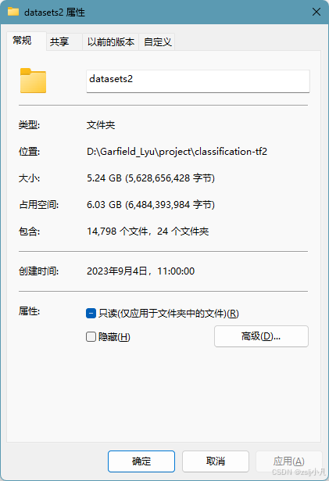The image size is (329, 481).
Task: Enable the 隐藏(H) checkbox
Action: pos(91,337)
